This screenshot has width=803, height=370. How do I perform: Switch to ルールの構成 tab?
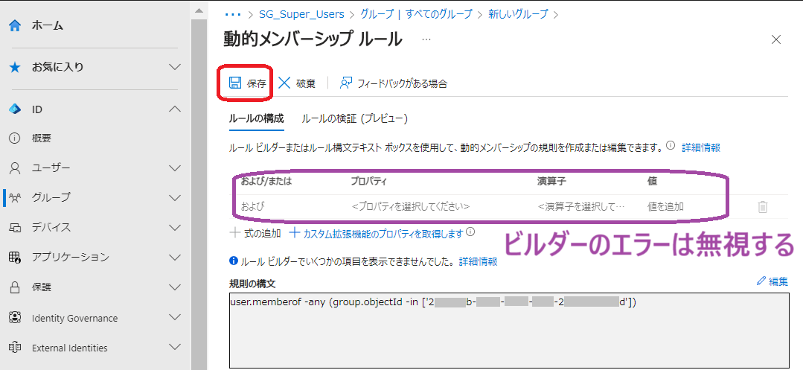pyautogui.click(x=256, y=119)
